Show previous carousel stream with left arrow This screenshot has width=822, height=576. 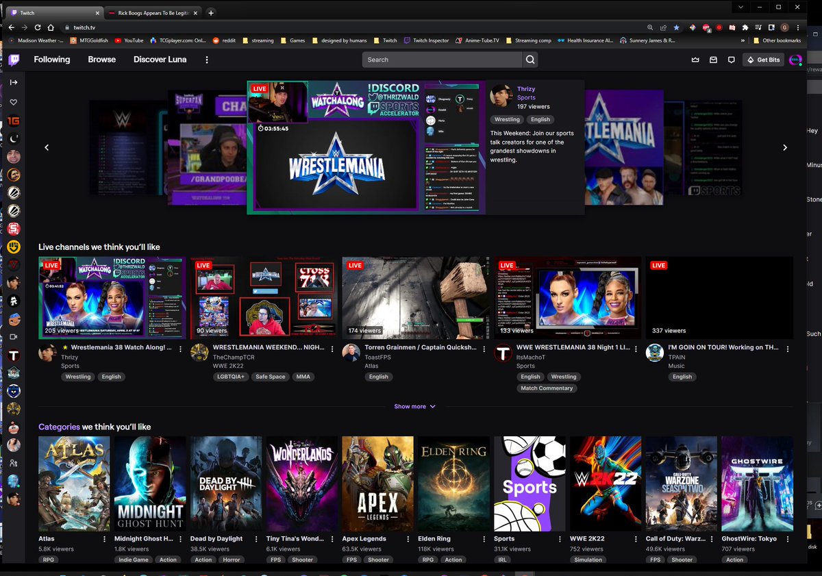point(47,147)
